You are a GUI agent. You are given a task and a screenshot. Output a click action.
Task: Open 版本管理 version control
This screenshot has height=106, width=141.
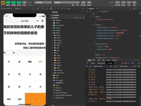117,3
